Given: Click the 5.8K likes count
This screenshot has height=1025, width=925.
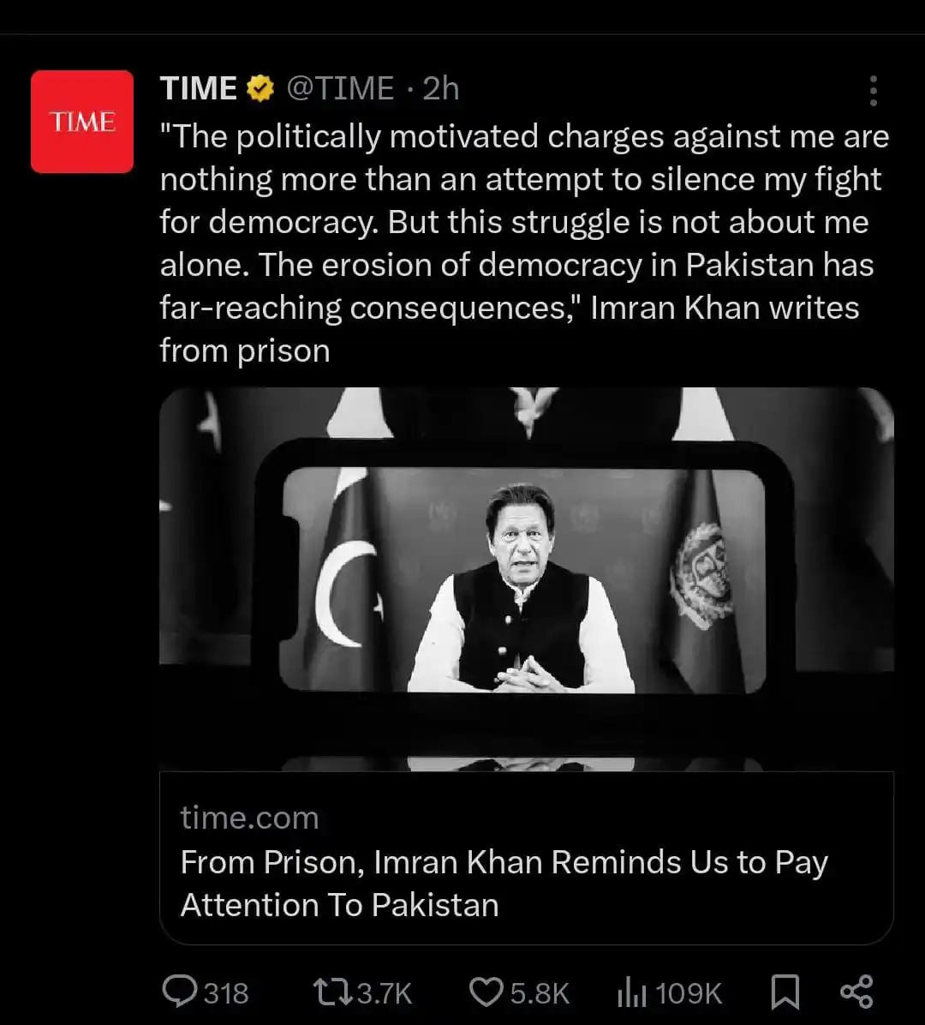Looking at the screenshot, I should pos(540,993).
